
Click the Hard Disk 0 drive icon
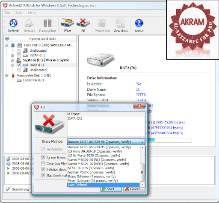point(20,45)
